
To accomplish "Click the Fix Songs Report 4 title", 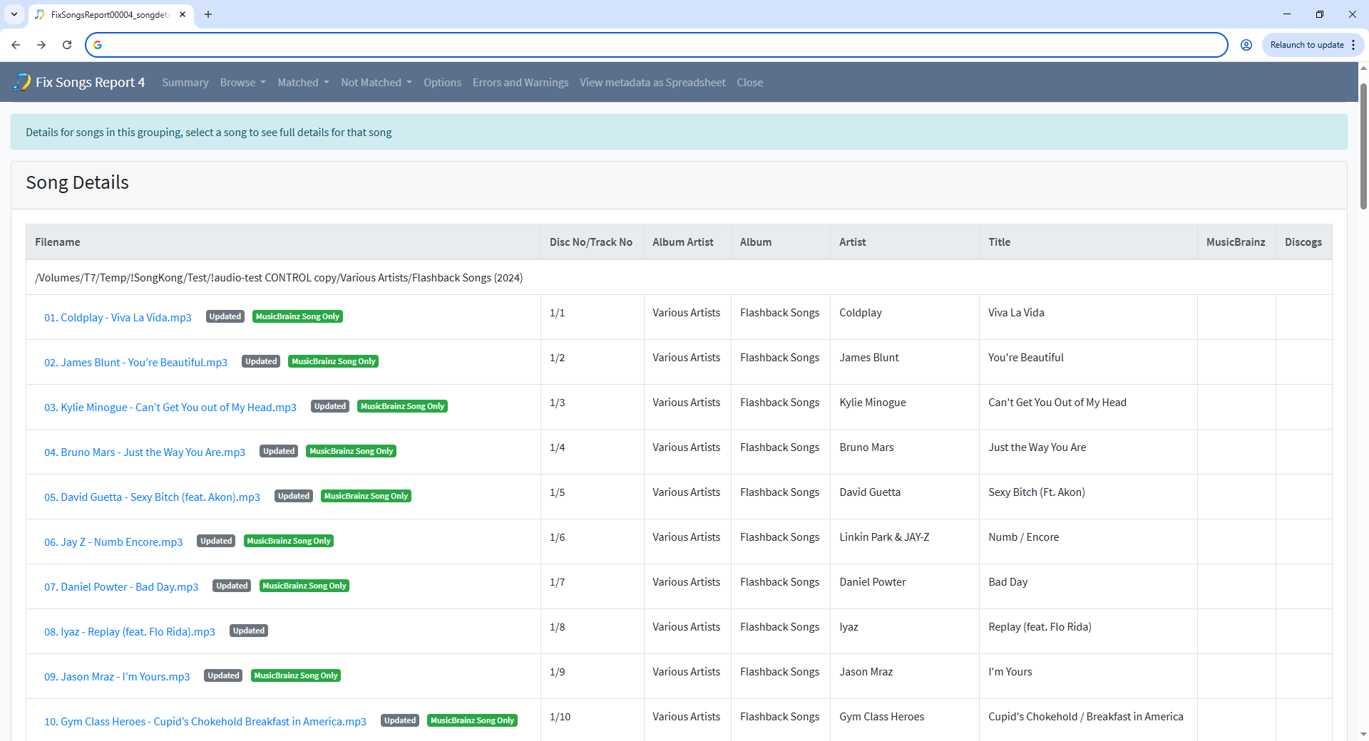I will point(91,83).
